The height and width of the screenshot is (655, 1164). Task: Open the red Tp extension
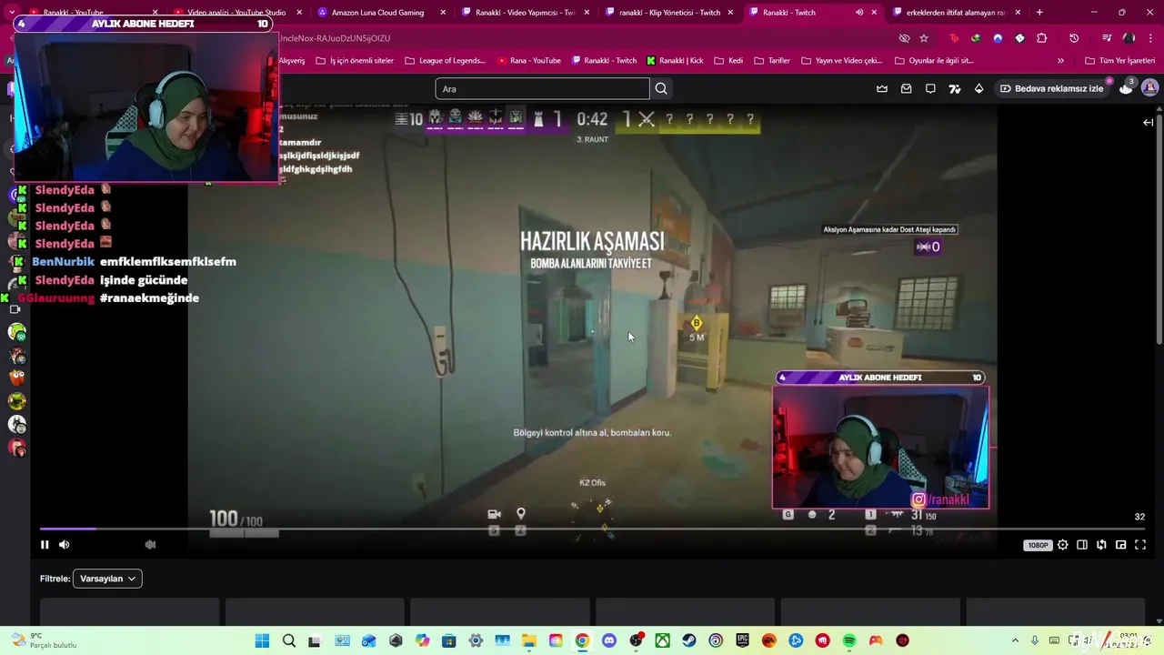tap(954, 38)
